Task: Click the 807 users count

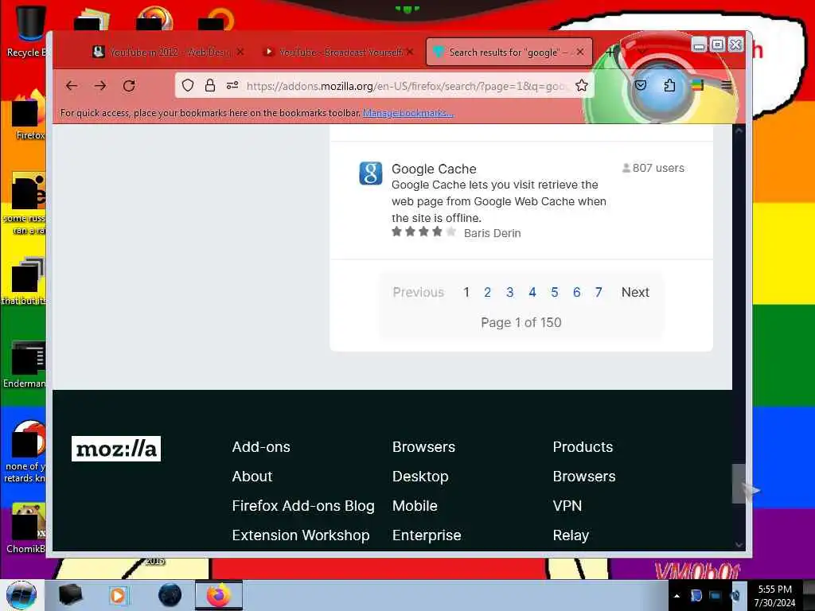Action: (x=653, y=168)
